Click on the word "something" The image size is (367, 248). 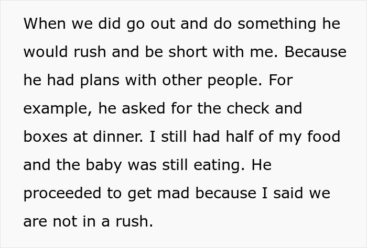coord(280,24)
